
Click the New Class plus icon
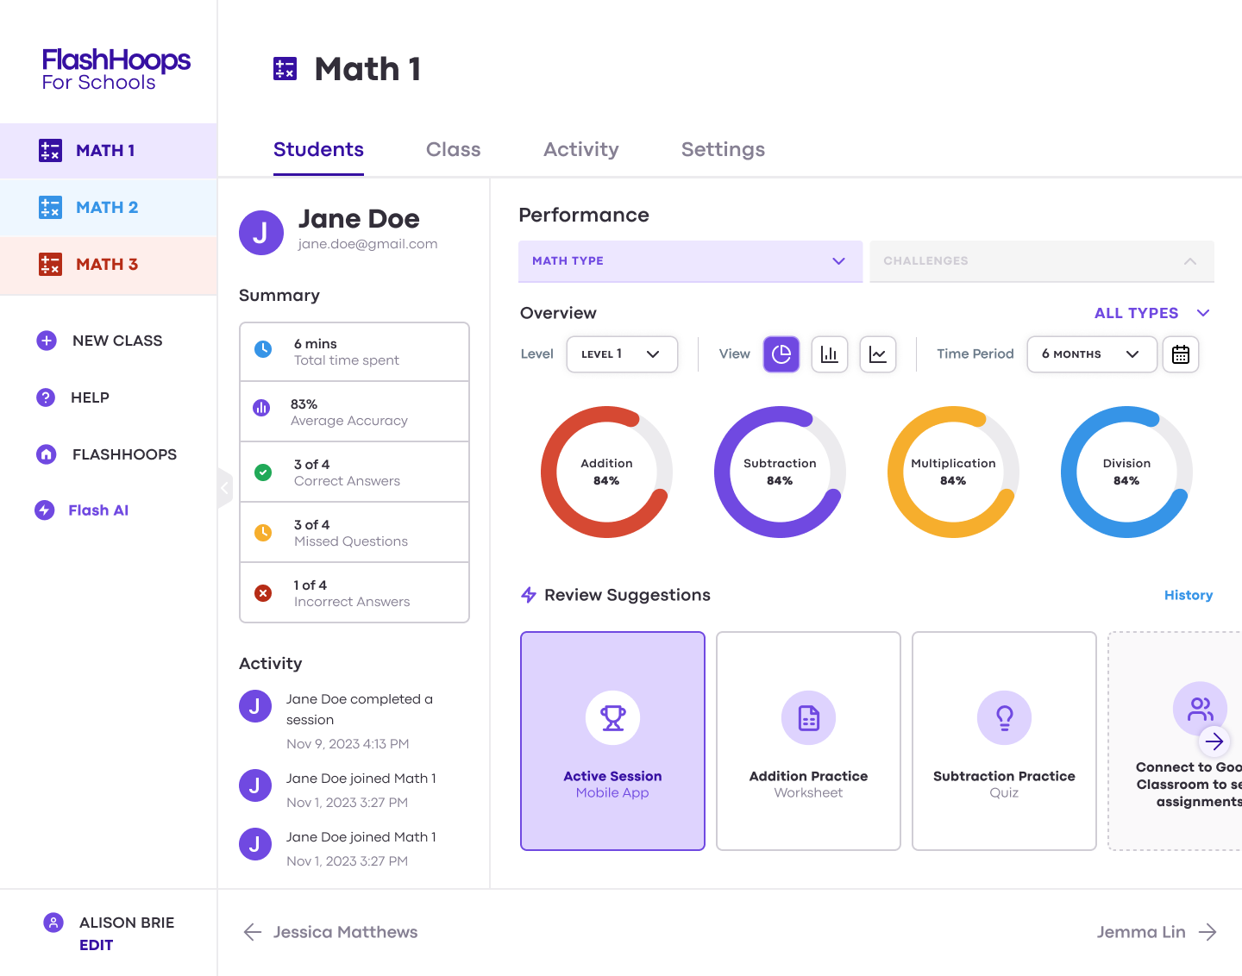[47, 341]
